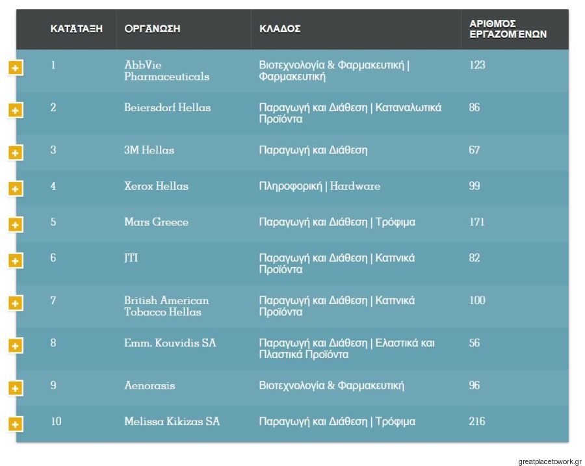Image resolution: width=585 pixels, height=466 pixels.
Task: Click ΑΡΙΘΜΟΣ ΕΡΓΑΖΟΜΕΝΩΝ column header
Action: 508,29
